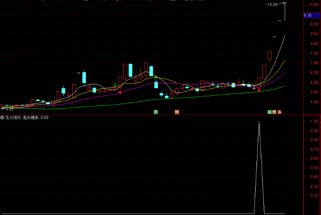Click the green diamond signal near 6.25
The image size is (321, 215).
156,77
